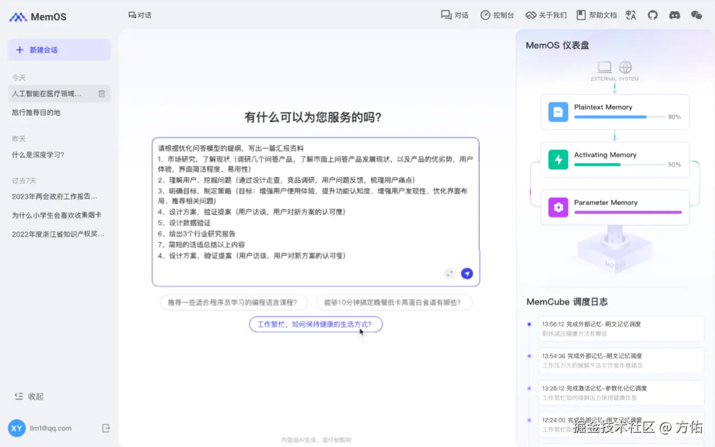715x447 pixels.
Task: Open the 13:54:36 schedule log entry
Action: click(x=621, y=360)
